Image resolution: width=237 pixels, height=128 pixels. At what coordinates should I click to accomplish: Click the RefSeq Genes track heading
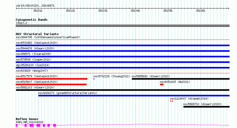click(27, 119)
